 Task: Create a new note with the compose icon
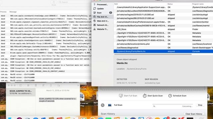click(43, 85)
